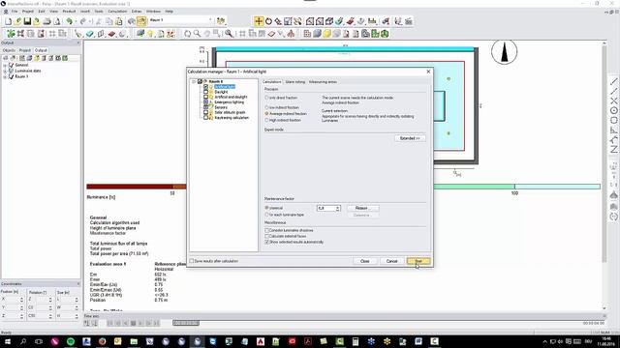This screenshot has width=620, height=348.
Task: Select the rotate circle tool
Action: tap(269, 21)
